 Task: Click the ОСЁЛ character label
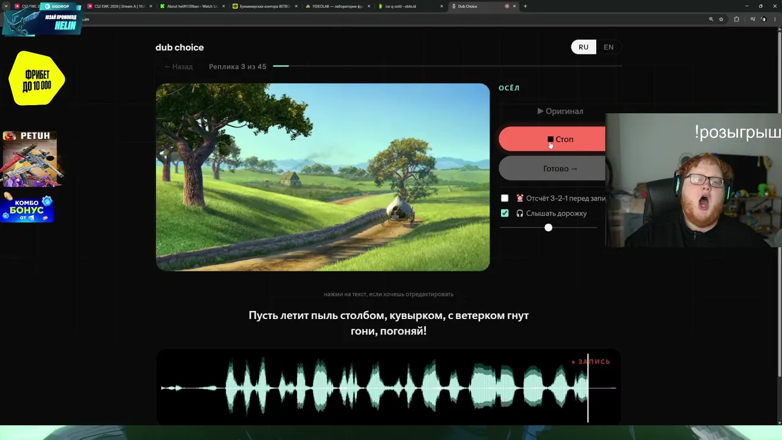pyautogui.click(x=509, y=88)
